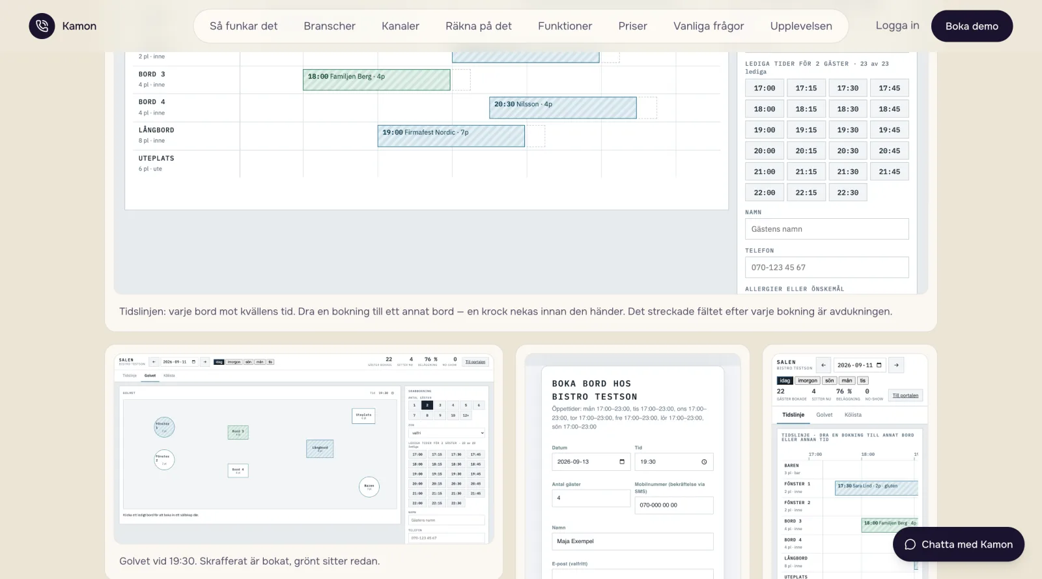Choose the imorgon day chip in the narrow Salen panel
Viewport: 1042px width, 579px height.
pos(808,381)
